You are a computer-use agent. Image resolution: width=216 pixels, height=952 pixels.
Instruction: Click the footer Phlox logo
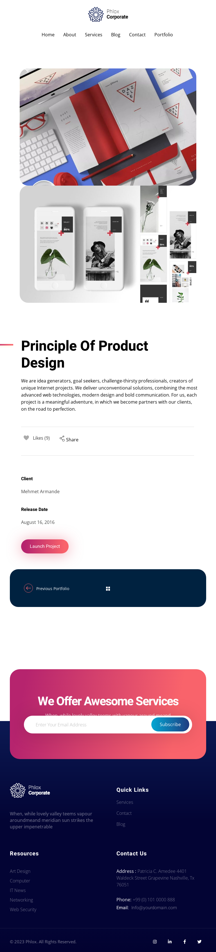click(x=30, y=790)
